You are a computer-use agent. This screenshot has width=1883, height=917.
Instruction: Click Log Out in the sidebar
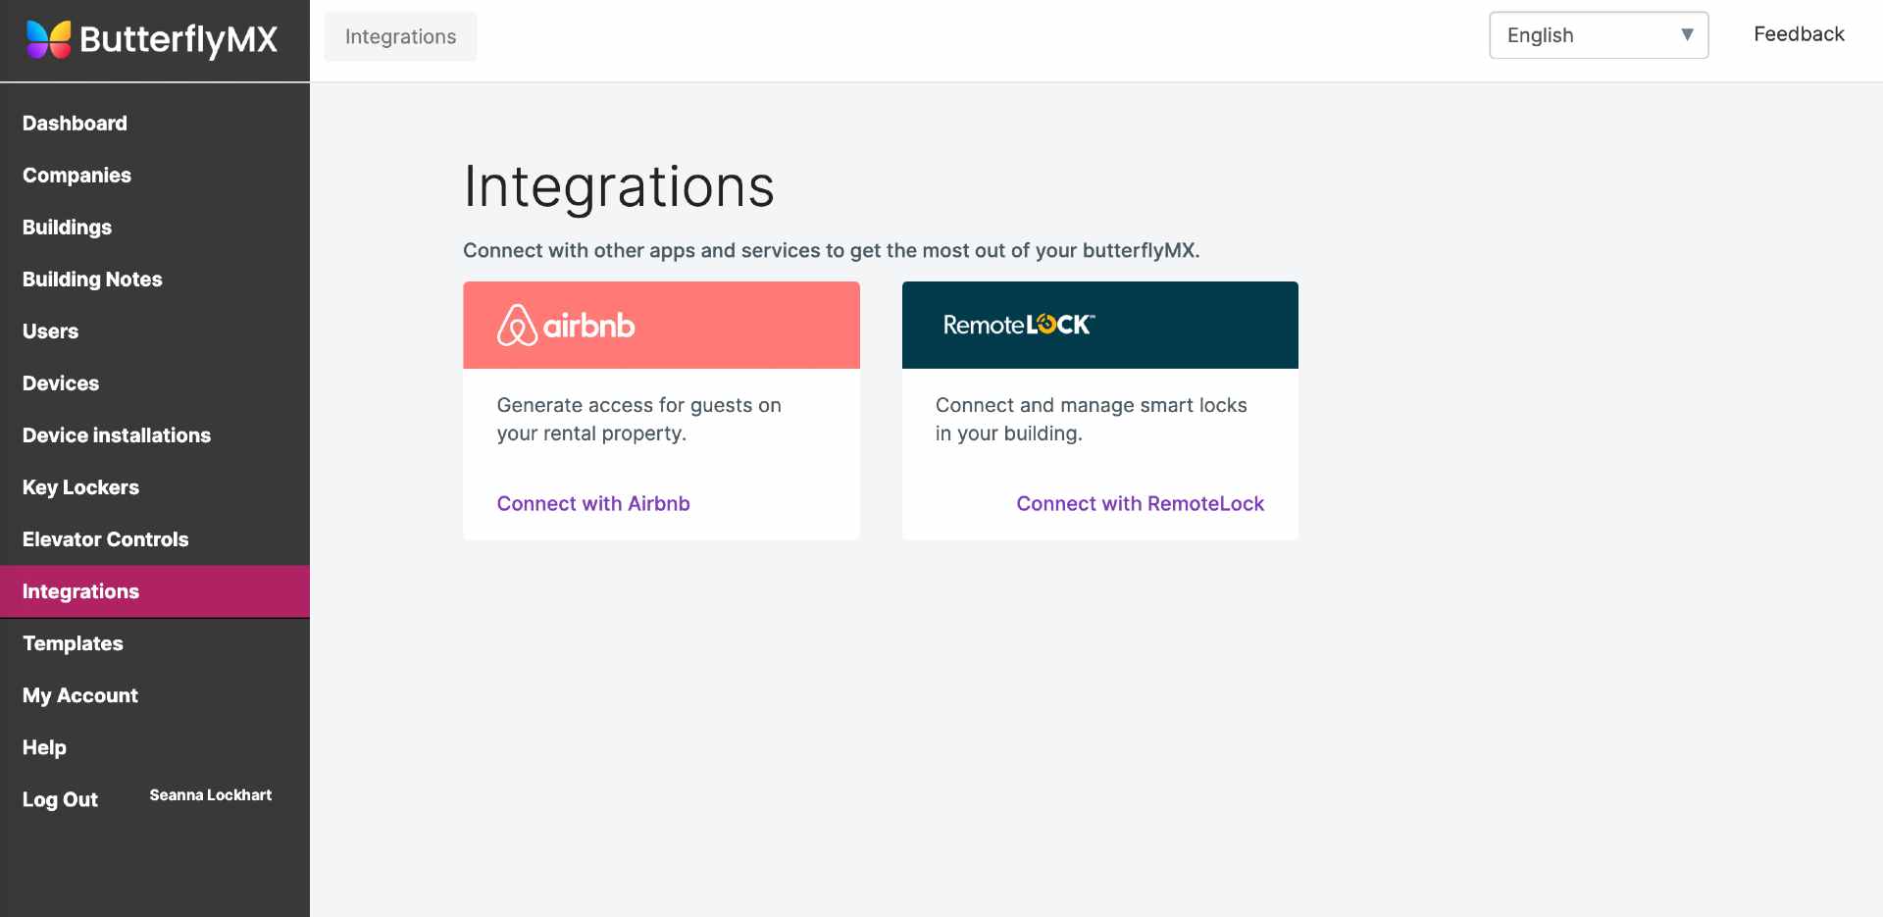[x=60, y=798]
